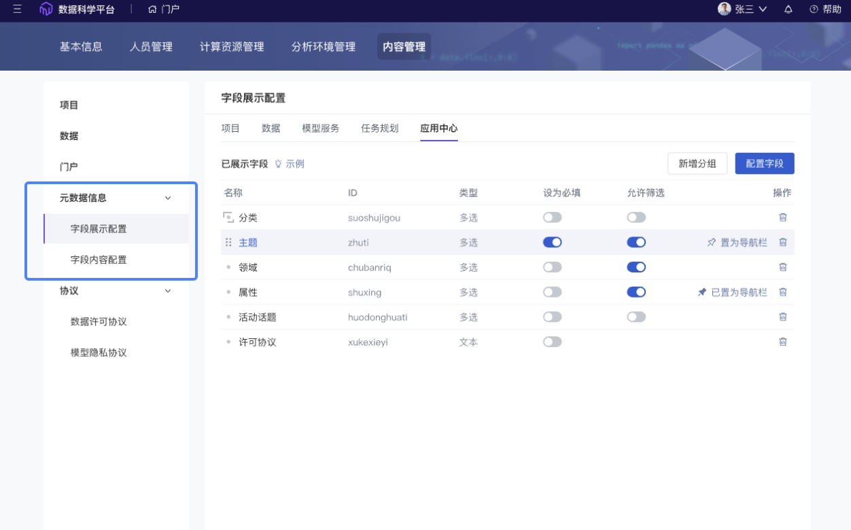The width and height of the screenshot is (851, 530).
Task: Click the help question mark icon
Action: [x=814, y=10]
